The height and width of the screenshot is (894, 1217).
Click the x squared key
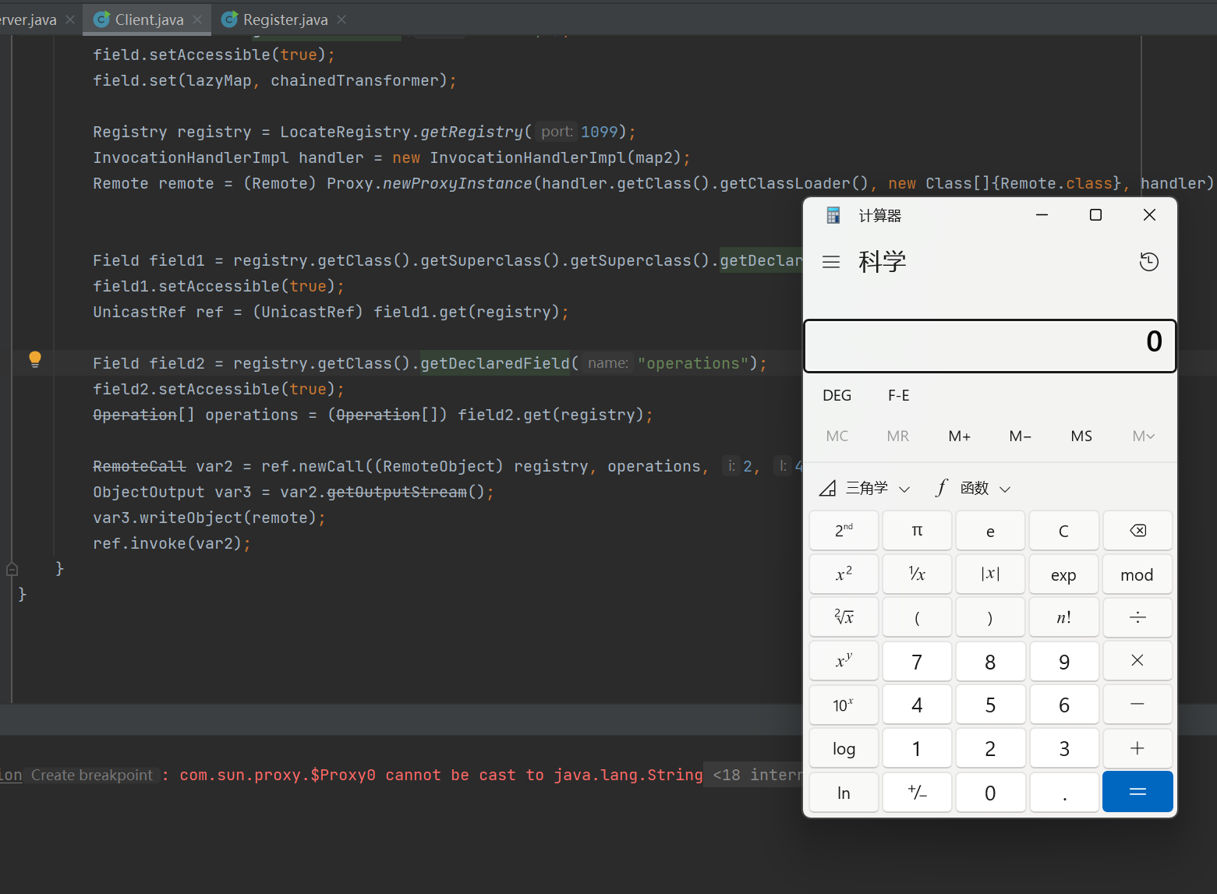844,574
